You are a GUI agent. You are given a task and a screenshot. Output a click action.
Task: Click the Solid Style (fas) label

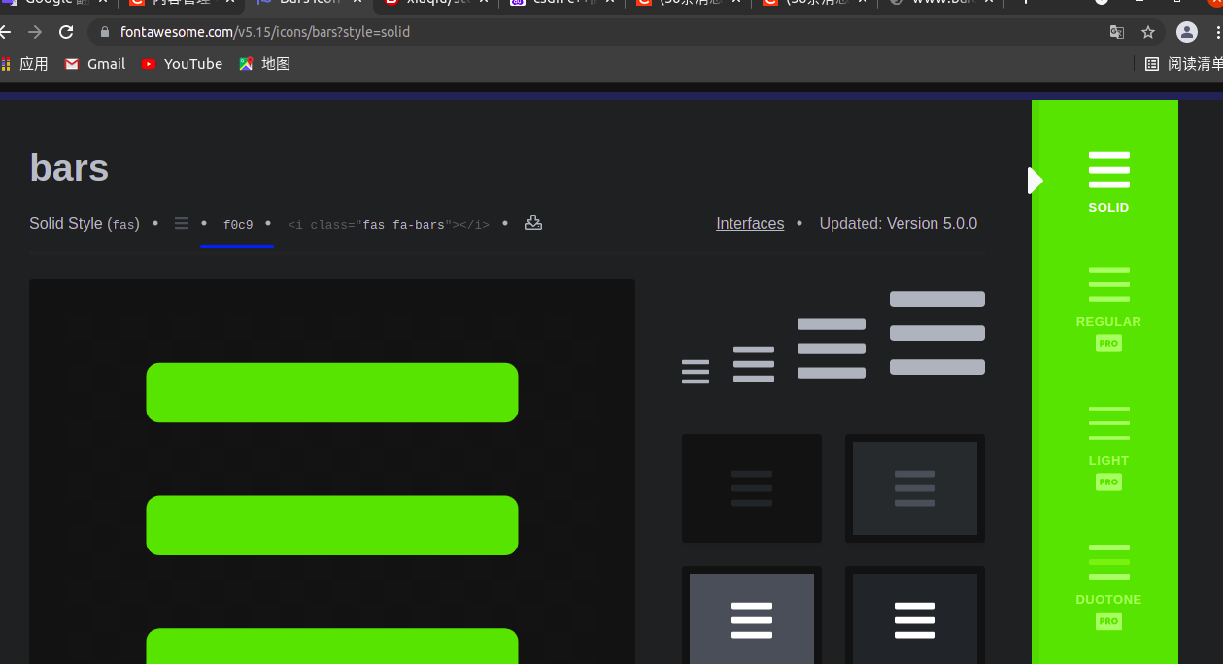click(x=85, y=224)
